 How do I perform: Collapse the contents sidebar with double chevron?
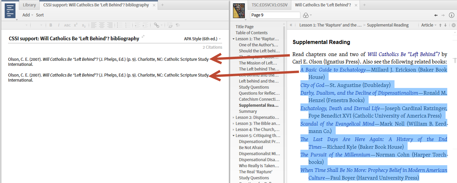(291, 25)
